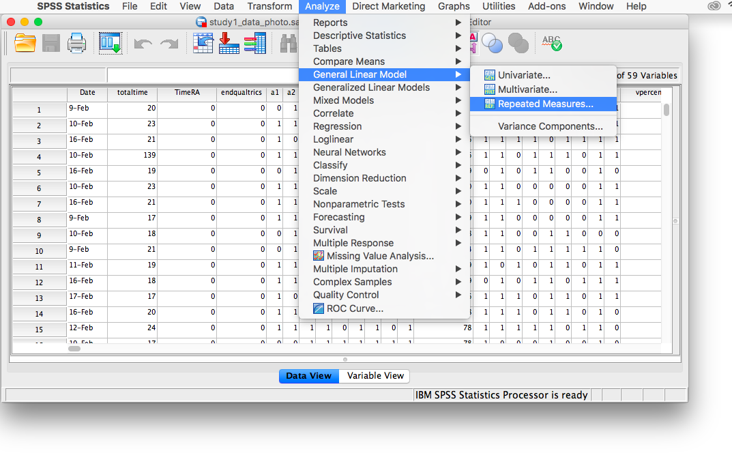Click the Repeated Measures GLM icon
This screenshot has width=732, height=464.
(x=489, y=104)
